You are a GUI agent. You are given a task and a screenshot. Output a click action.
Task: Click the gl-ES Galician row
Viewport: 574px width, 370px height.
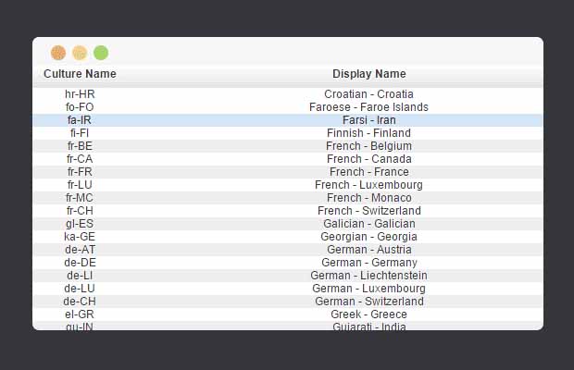coord(288,224)
